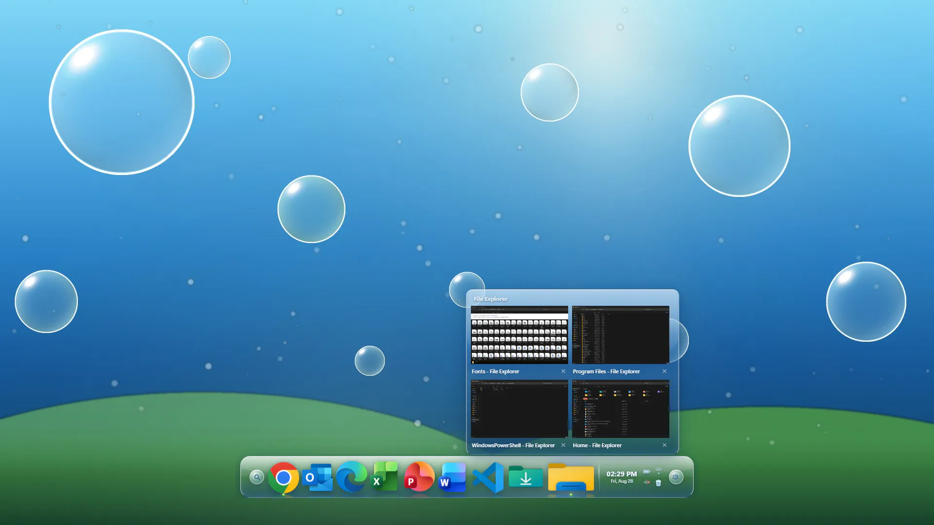This screenshot has height=525, width=934.
Task: Open the dock settings gear button
Action: tap(676, 477)
